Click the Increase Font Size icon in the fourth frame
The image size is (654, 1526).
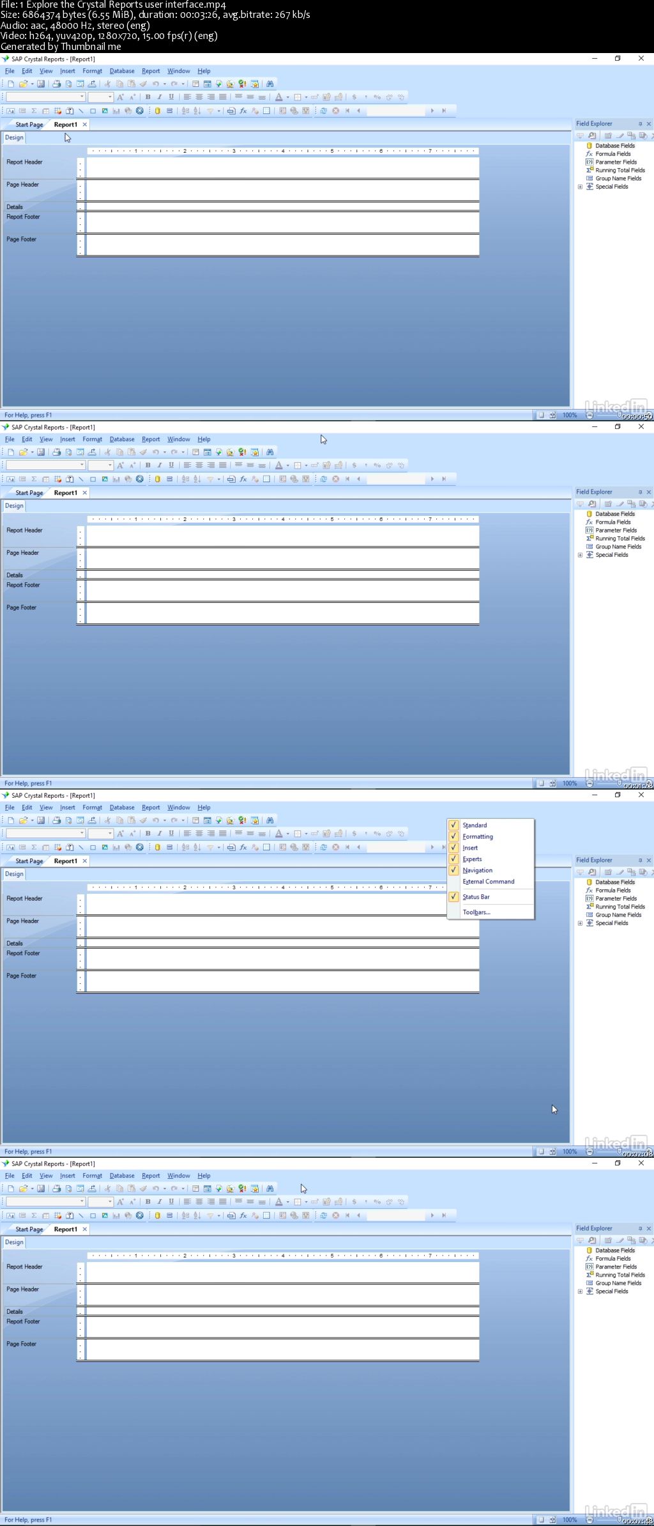(120, 1202)
